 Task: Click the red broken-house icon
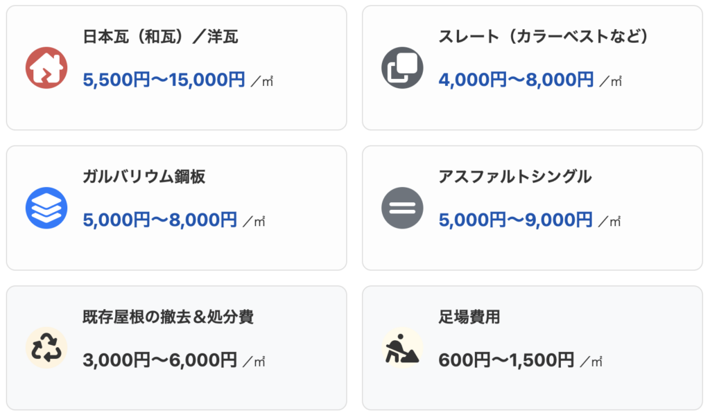pyautogui.click(x=46, y=68)
